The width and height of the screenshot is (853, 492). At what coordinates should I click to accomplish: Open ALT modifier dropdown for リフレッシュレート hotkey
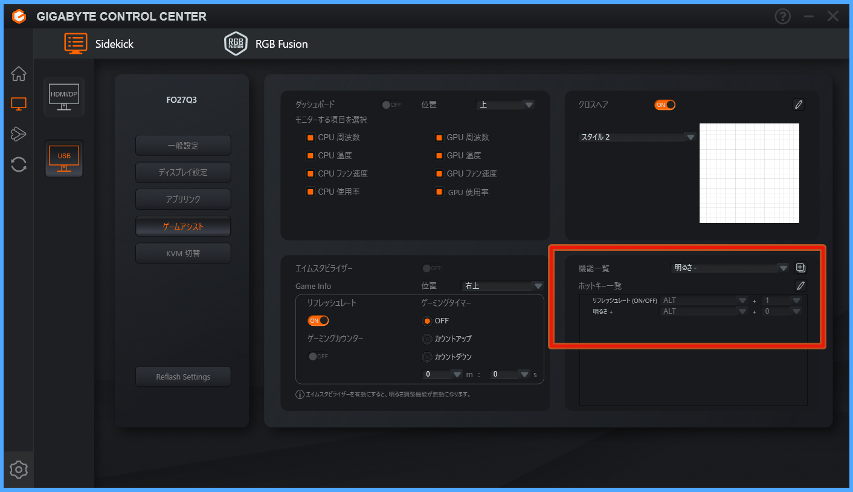(x=704, y=300)
